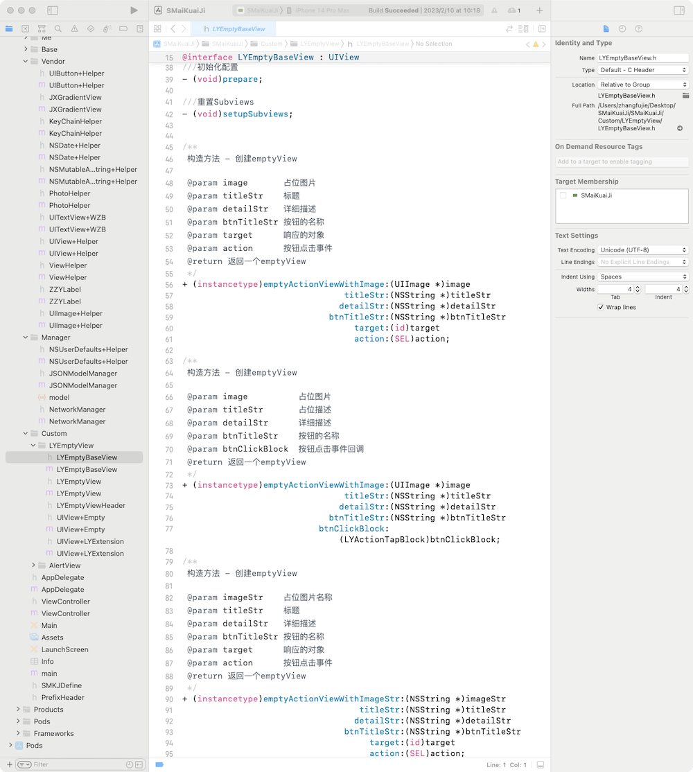Image resolution: width=693 pixels, height=772 pixels.
Task: Collapse the Manager folder
Action: 26,337
